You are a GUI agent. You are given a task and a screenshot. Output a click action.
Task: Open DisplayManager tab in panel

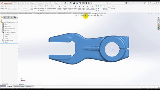[x=15, y=17]
